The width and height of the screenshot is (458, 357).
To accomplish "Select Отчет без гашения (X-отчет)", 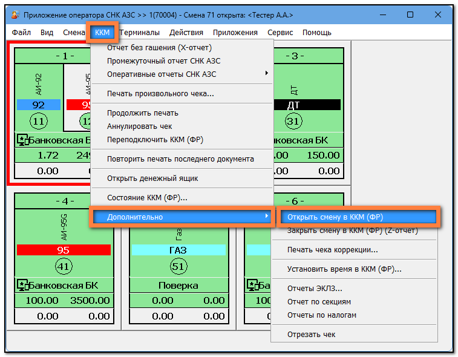I will click(x=182, y=48).
